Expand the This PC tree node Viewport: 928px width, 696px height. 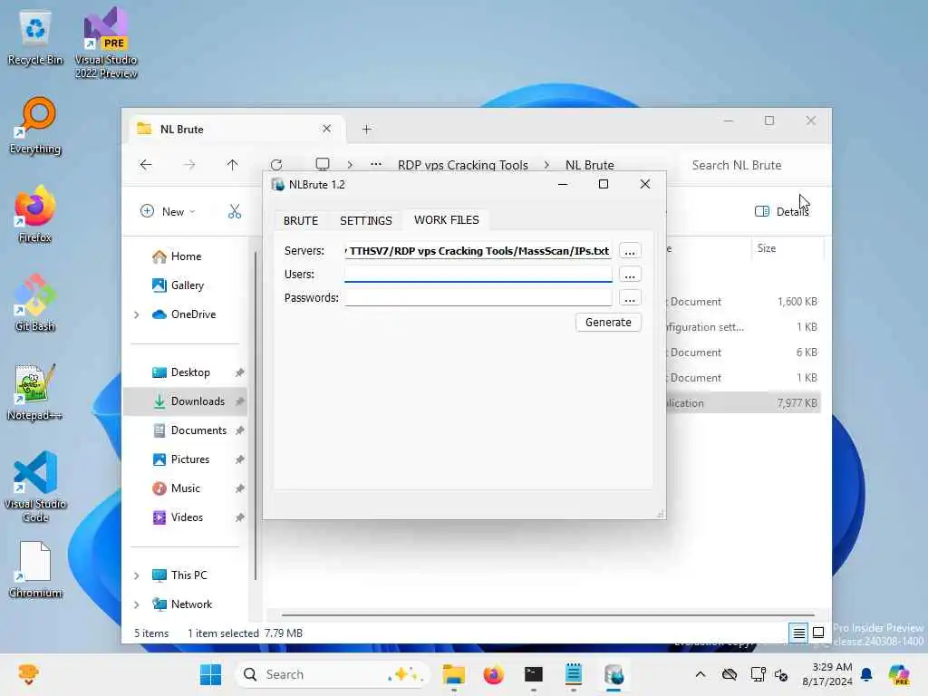point(137,575)
